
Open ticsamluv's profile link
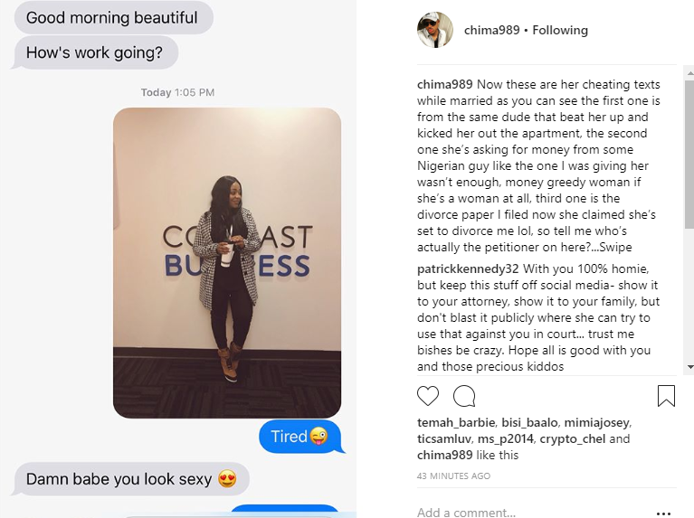point(444,438)
